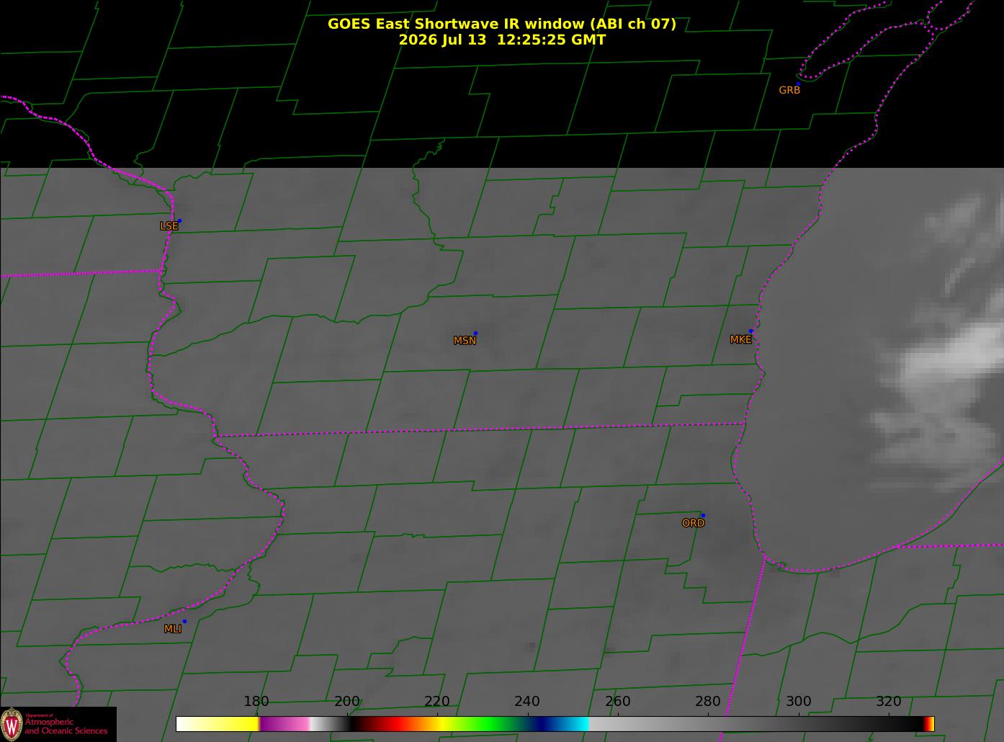This screenshot has width=1004, height=742.
Task: Click the MLI station marker
Action: [184, 621]
